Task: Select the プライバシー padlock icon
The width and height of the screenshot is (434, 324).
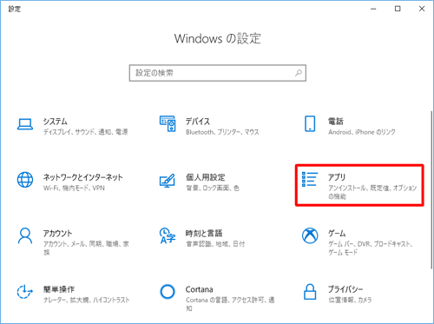Action: 310,292
